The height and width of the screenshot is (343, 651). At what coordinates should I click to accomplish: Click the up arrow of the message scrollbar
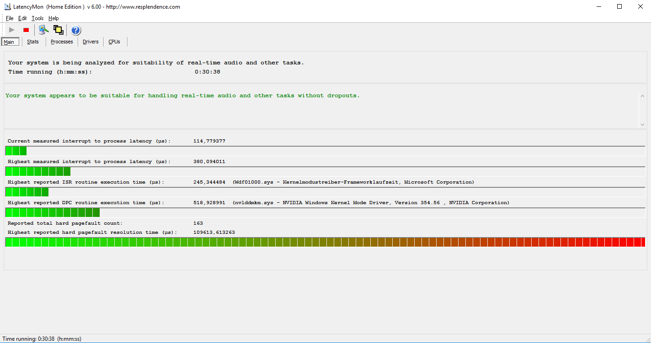(642, 95)
